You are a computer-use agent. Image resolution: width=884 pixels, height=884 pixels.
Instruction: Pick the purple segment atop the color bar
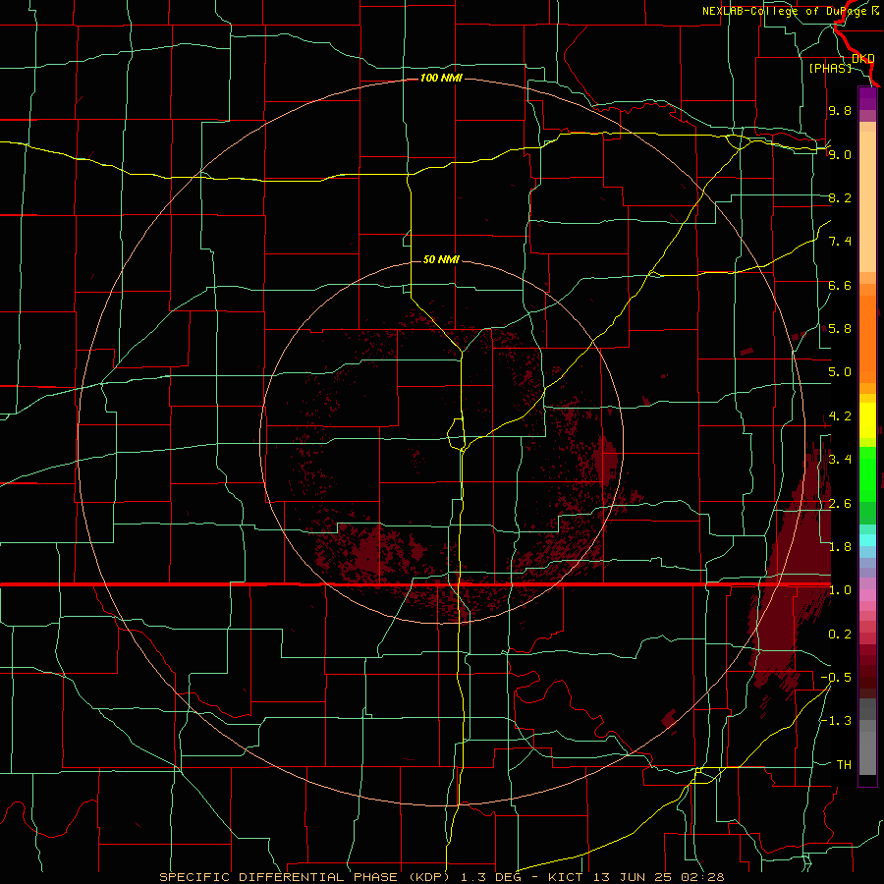(x=867, y=98)
